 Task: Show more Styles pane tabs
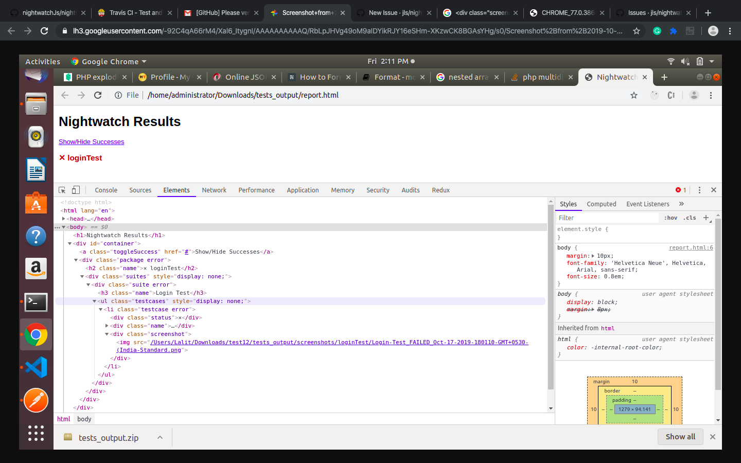tap(682, 204)
